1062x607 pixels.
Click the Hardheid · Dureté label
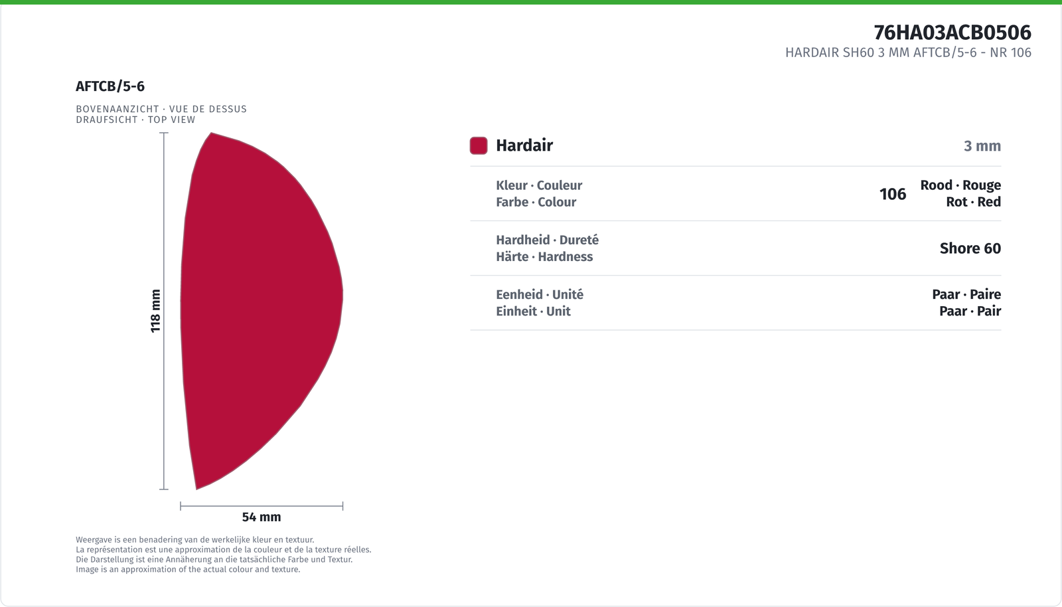click(x=547, y=240)
